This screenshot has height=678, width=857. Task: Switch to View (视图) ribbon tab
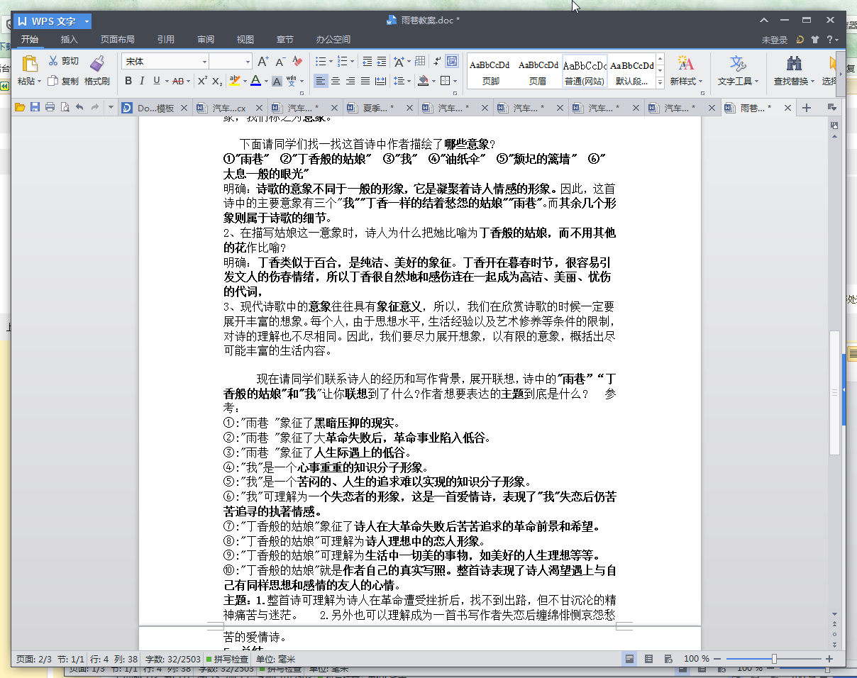(x=245, y=40)
